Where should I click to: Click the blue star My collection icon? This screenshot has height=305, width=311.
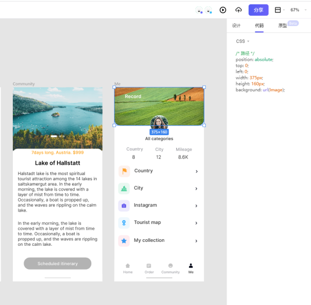124,241
